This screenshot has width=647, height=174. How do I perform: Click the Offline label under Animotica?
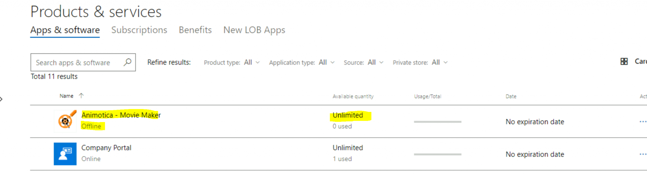click(91, 126)
